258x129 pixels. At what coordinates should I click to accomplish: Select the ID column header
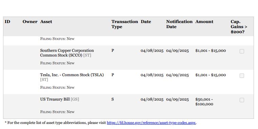tap(7, 22)
